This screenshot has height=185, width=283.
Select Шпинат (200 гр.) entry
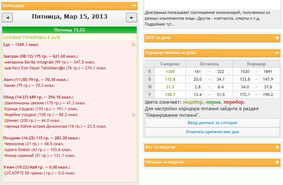(x=32, y=120)
